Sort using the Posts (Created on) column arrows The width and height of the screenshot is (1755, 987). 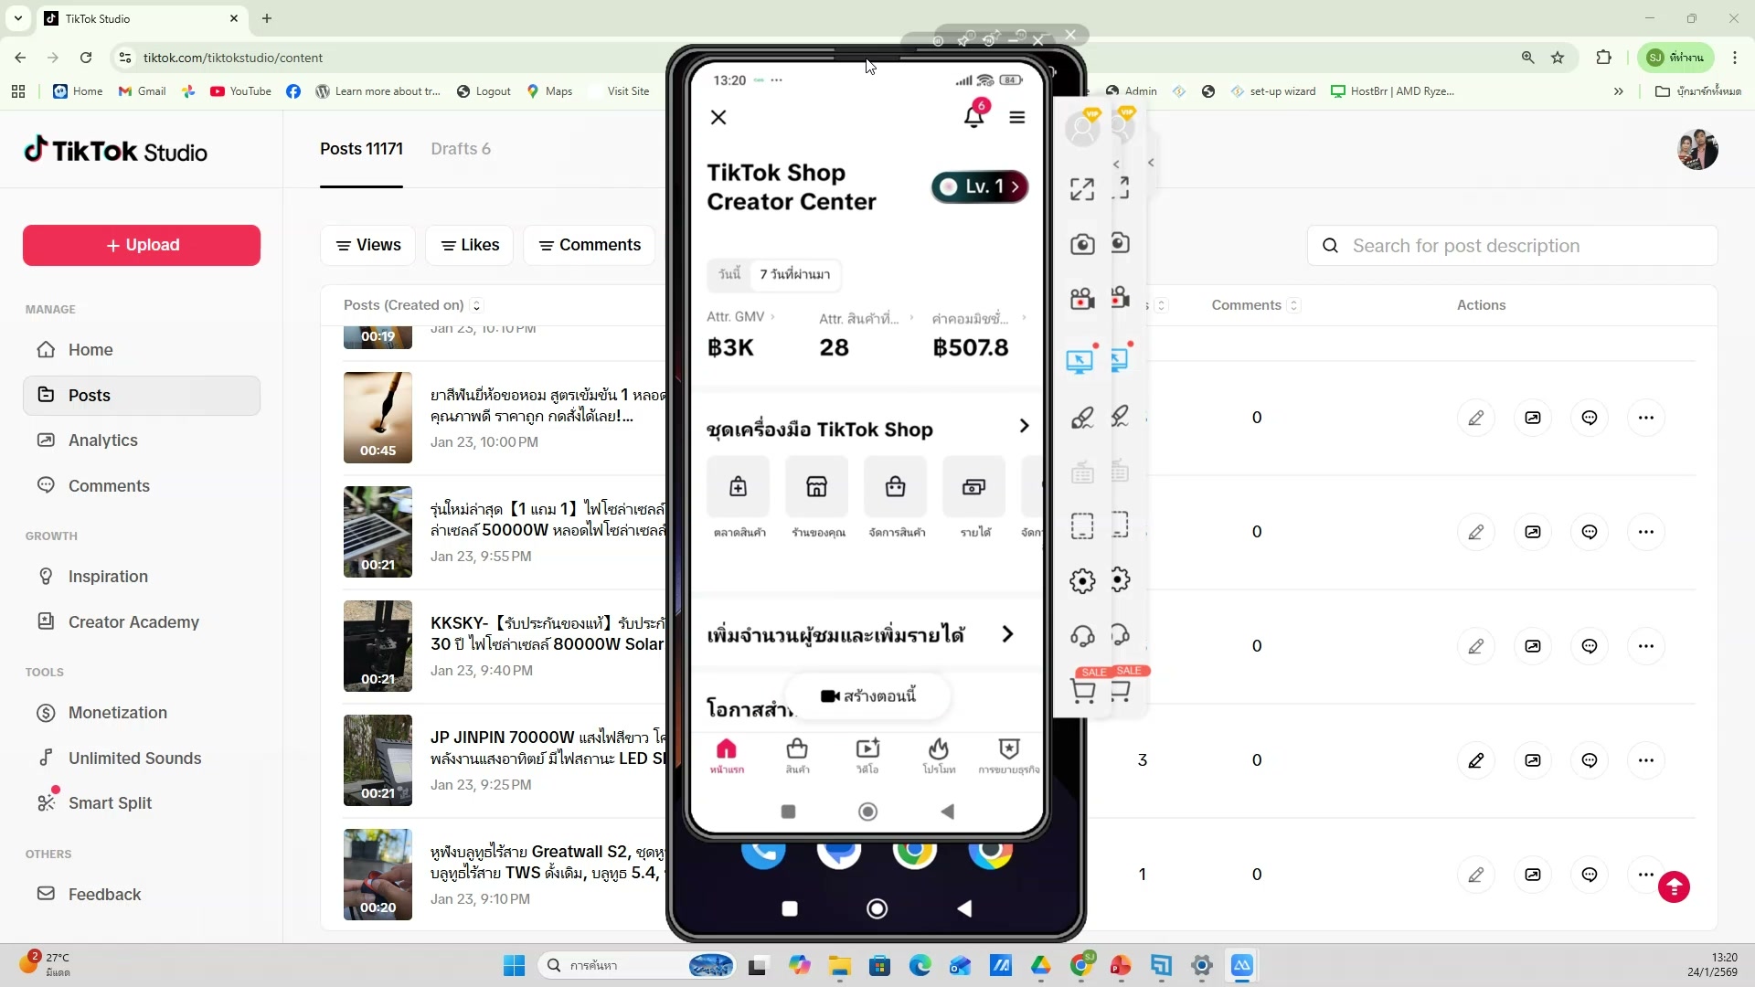(476, 305)
